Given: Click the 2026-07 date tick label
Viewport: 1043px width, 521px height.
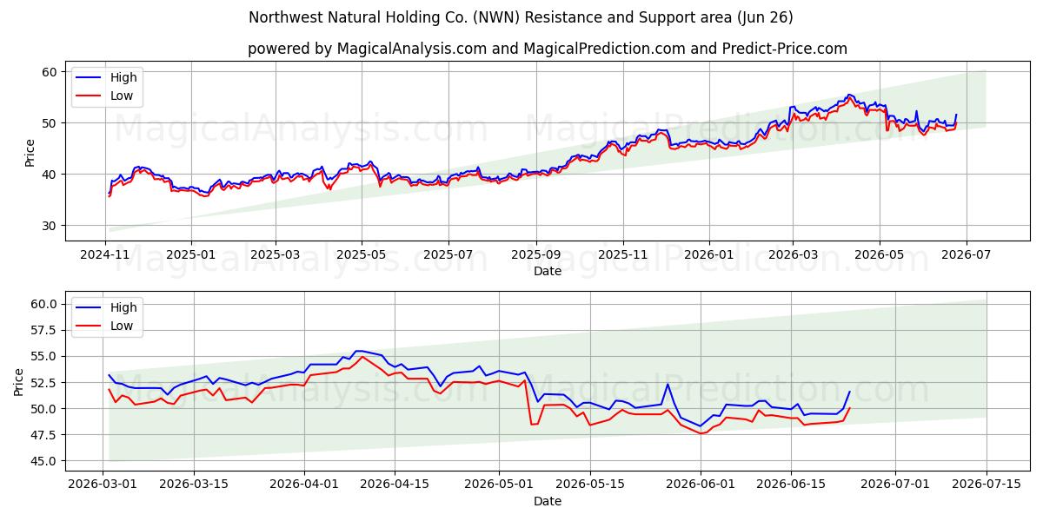Looking at the screenshot, I should (965, 255).
